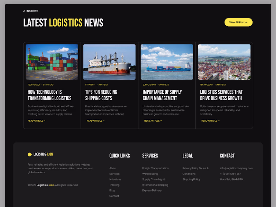Click the Logistics-Lion sunburst logo icon

pyautogui.click(x=30, y=154)
